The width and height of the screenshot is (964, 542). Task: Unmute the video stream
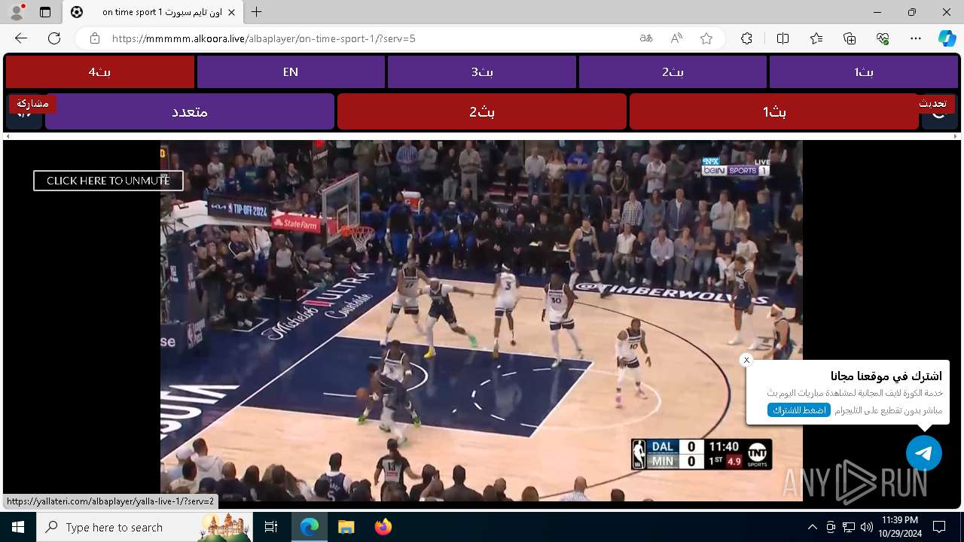108,181
